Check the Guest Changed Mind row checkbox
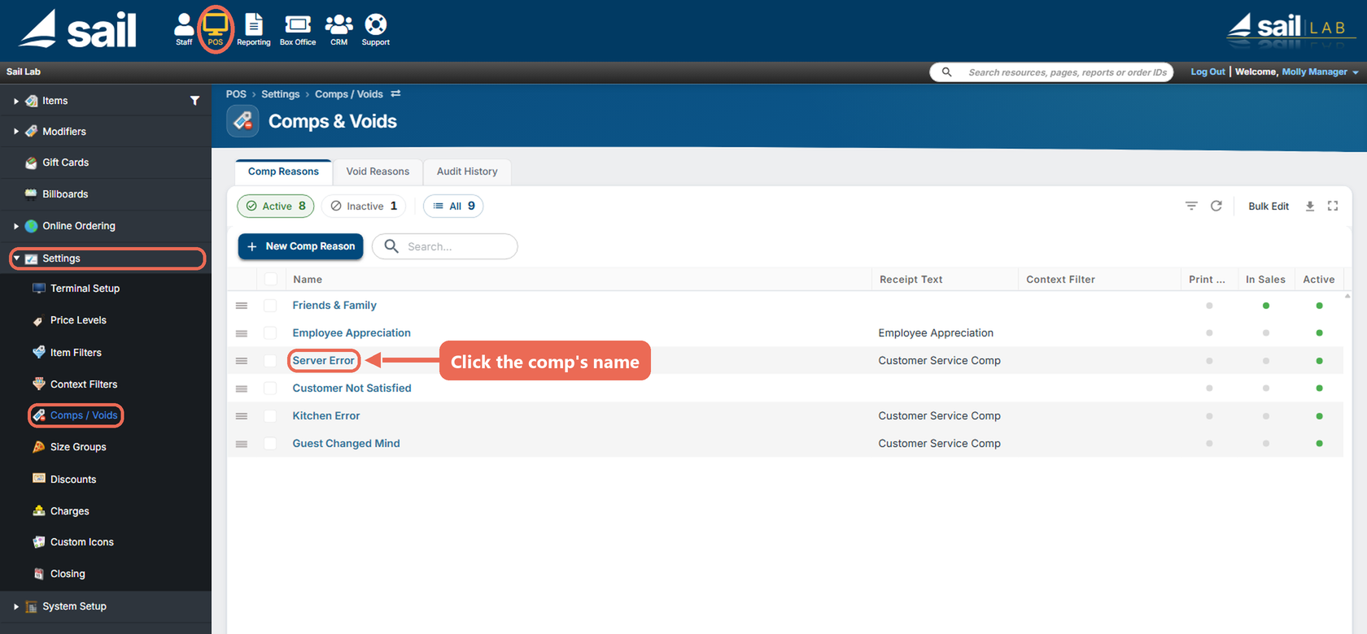Screen dimensions: 1367x634 tap(271, 444)
